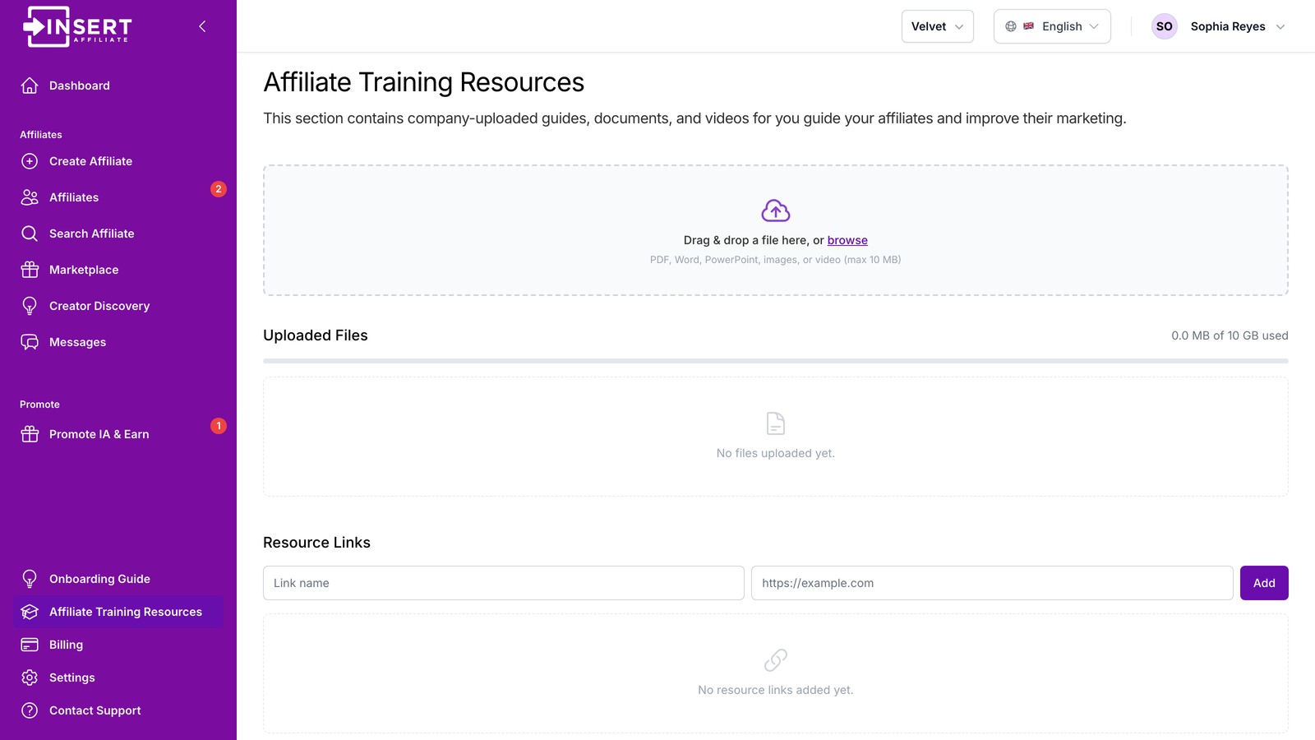Click the Settings gear icon
The height and width of the screenshot is (740, 1315).
(x=30, y=678)
